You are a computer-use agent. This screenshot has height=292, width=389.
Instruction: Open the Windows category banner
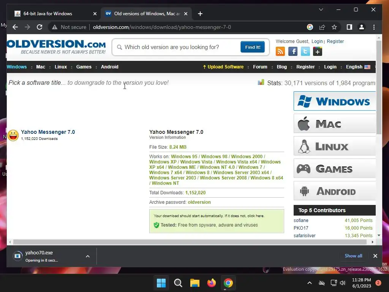tap(334, 101)
